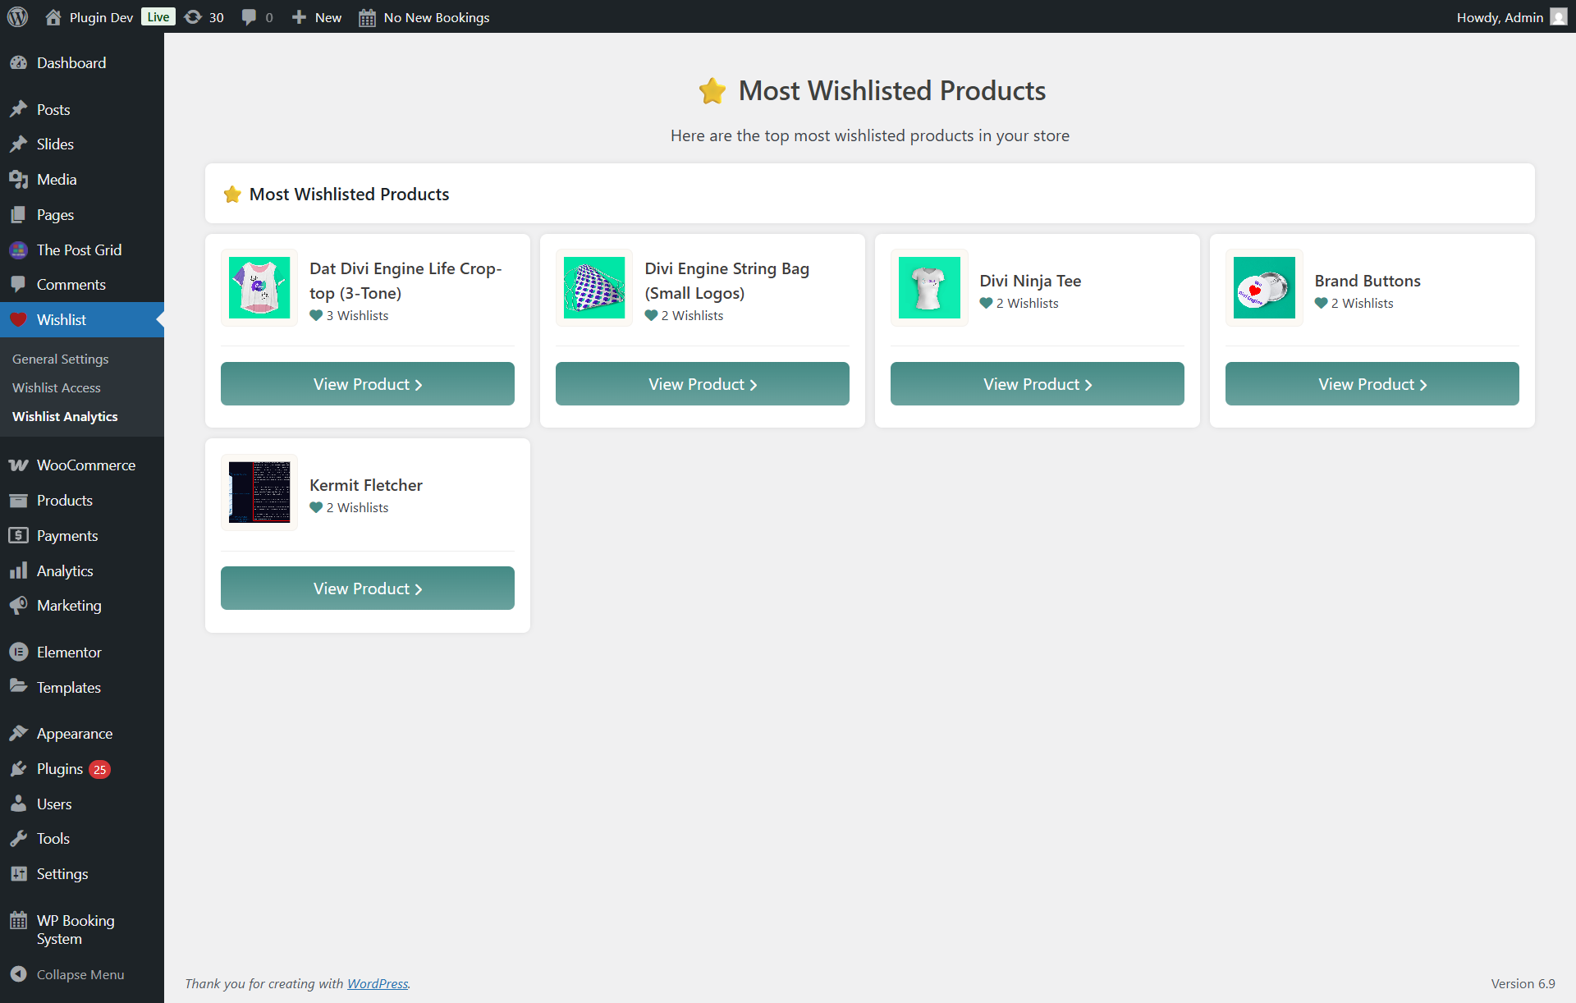
Task: Open the Wishlist Access submenu item
Action: [x=56, y=388]
